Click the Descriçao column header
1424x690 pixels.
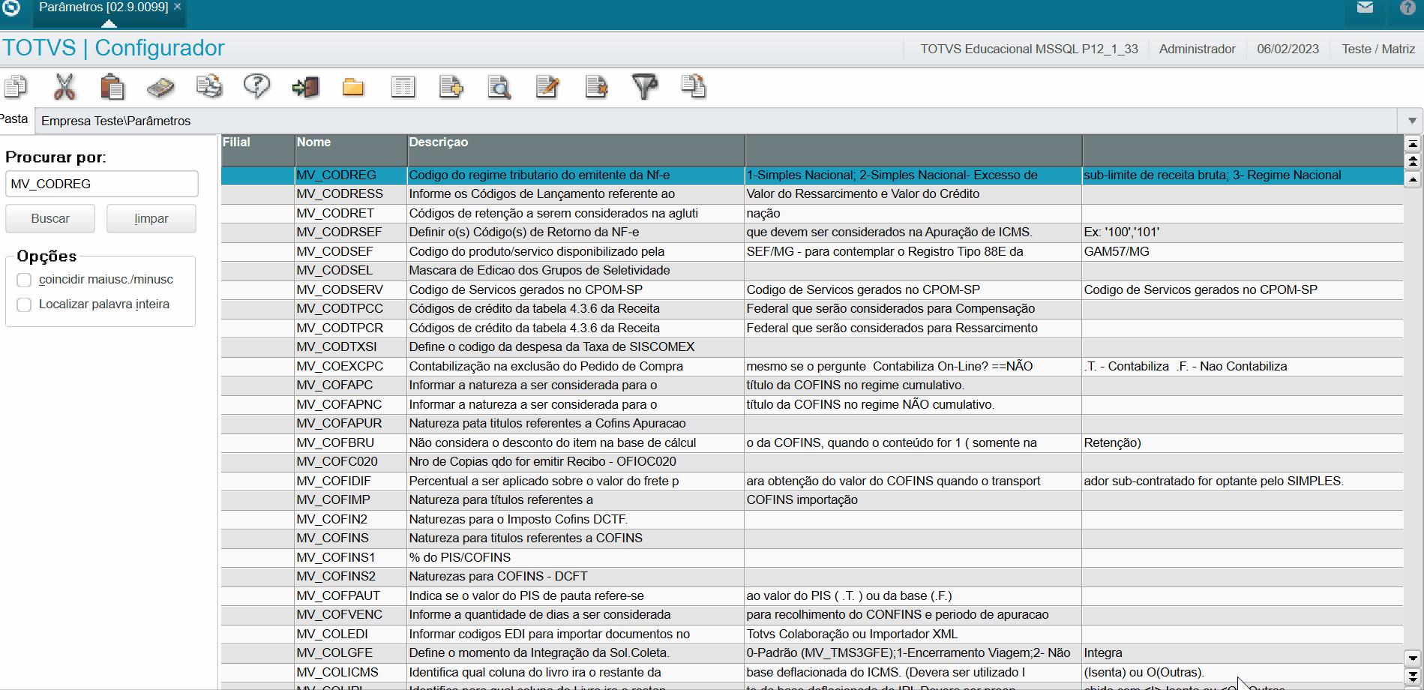pos(576,150)
